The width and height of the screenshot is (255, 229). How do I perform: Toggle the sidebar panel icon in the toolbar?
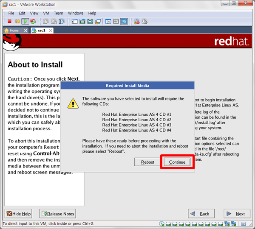point(74,22)
